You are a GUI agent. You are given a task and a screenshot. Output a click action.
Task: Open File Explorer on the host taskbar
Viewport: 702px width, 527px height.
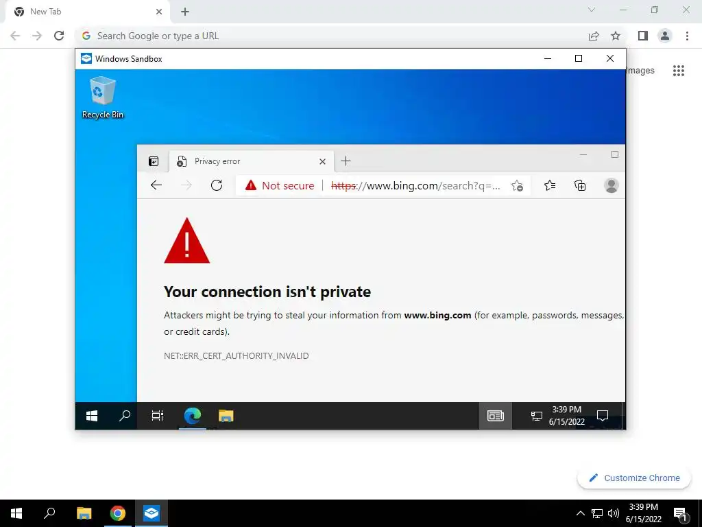click(84, 513)
